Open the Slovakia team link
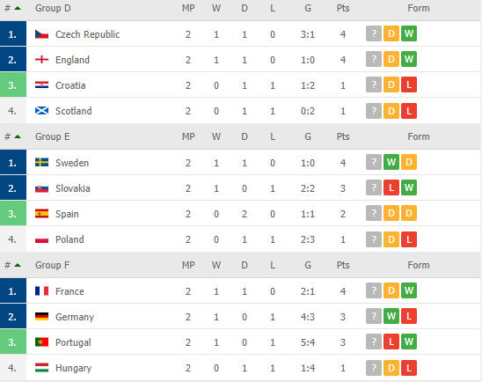Screen dimensions: 482x382 pyautogui.click(x=72, y=188)
